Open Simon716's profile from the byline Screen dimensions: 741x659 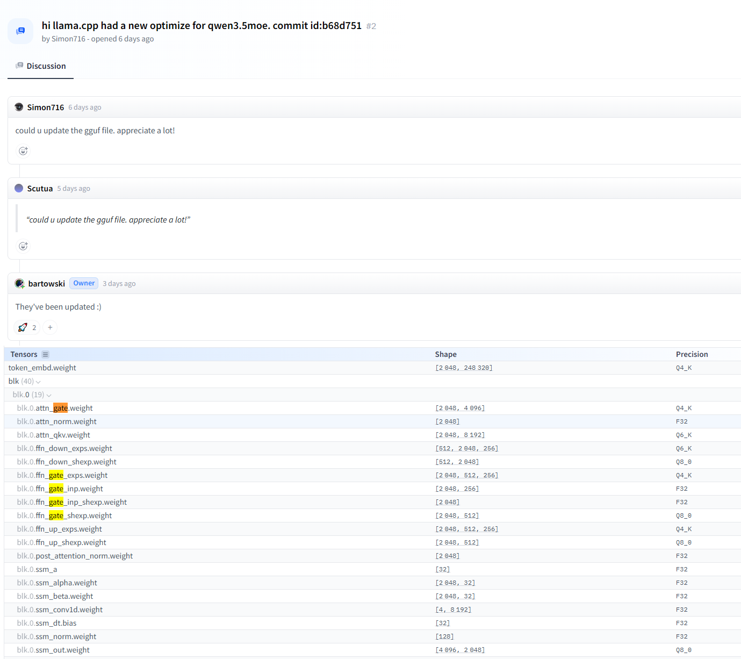(x=68, y=39)
